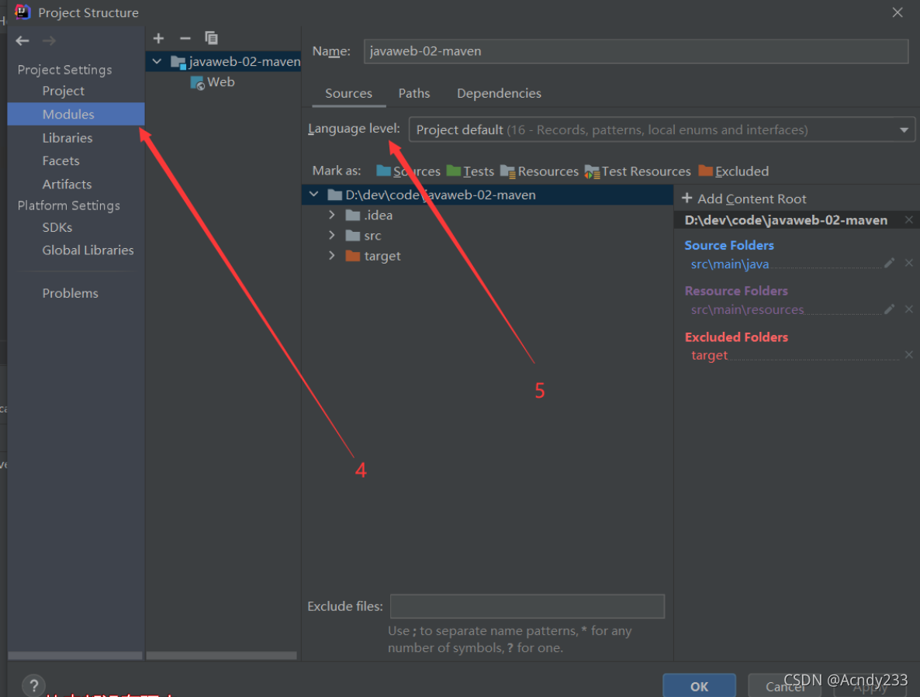Click the back navigation arrow
The width and height of the screenshot is (920, 697).
(22, 40)
